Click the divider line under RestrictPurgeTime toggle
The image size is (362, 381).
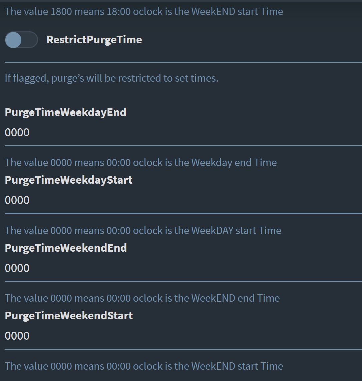(x=183, y=62)
